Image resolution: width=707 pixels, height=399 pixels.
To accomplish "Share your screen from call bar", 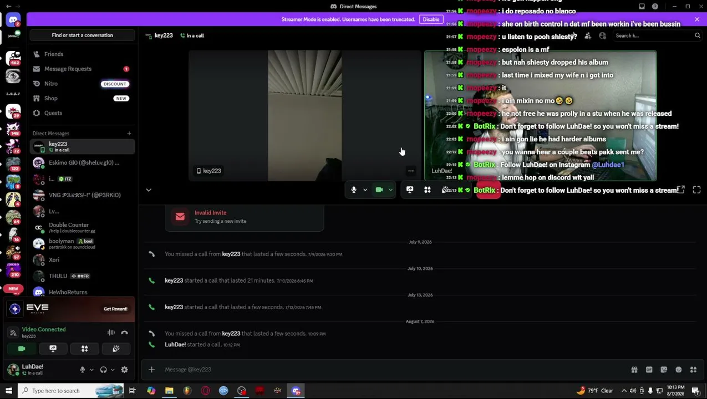I will point(410,190).
